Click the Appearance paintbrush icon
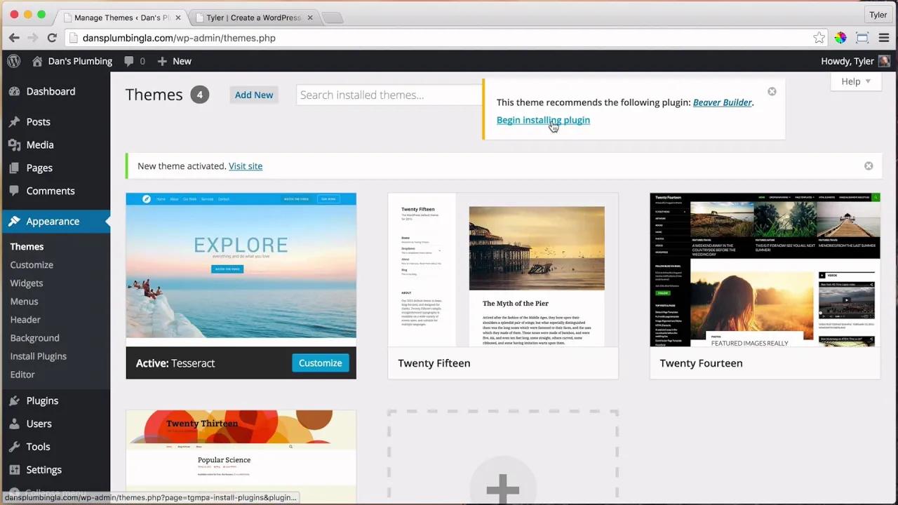The height and width of the screenshot is (505, 898). [14, 221]
